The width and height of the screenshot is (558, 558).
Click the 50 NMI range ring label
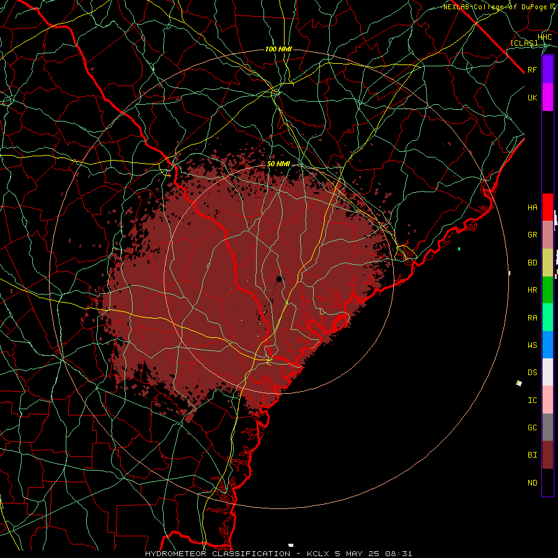tap(278, 164)
